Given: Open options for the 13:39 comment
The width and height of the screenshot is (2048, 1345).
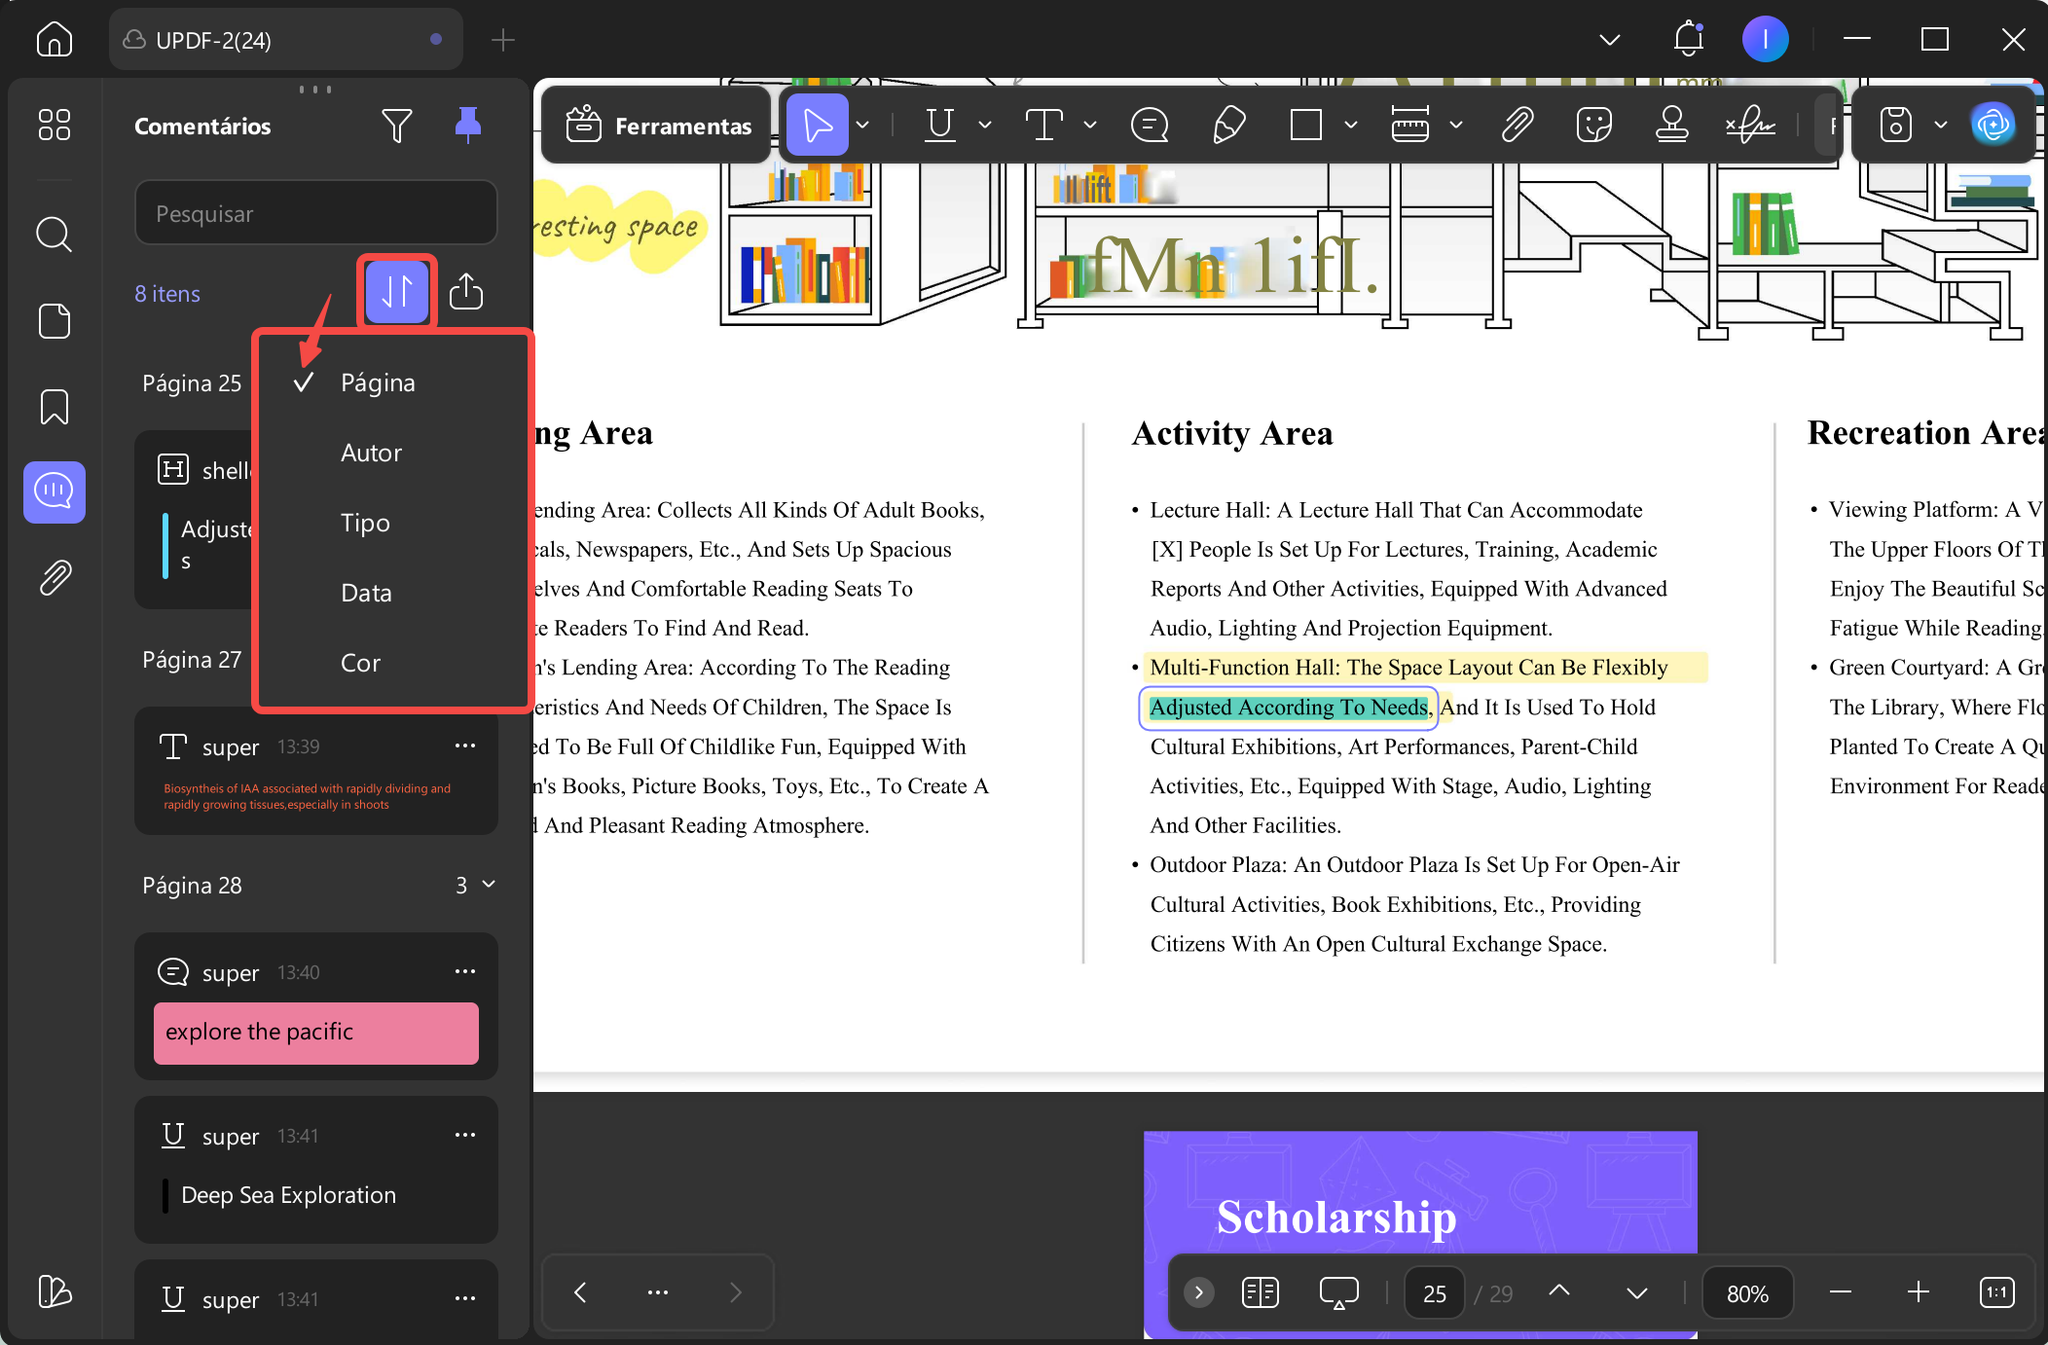Looking at the screenshot, I should [465, 745].
